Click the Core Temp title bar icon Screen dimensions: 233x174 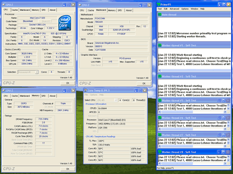coord(86,90)
